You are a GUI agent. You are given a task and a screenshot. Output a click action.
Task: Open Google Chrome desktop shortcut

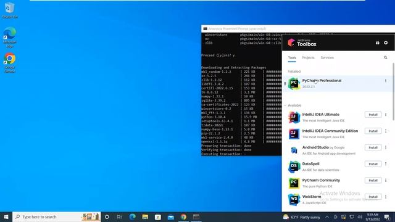point(10,63)
